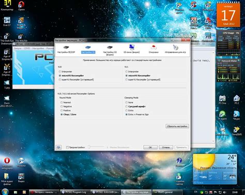Click the Network Meter gadget
The image size is (245, 195).
[228, 70]
